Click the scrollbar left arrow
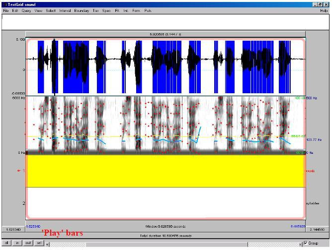 point(47,244)
